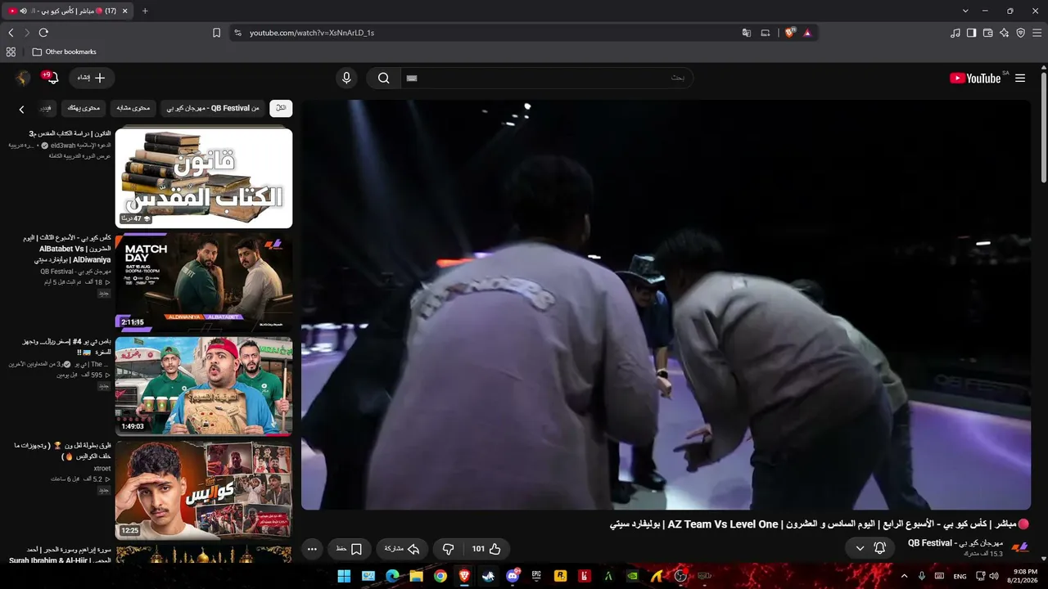Toggle the browser sidebar panel icon
Image resolution: width=1048 pixels, height=589 pixels.
click(x=971, y=33)
